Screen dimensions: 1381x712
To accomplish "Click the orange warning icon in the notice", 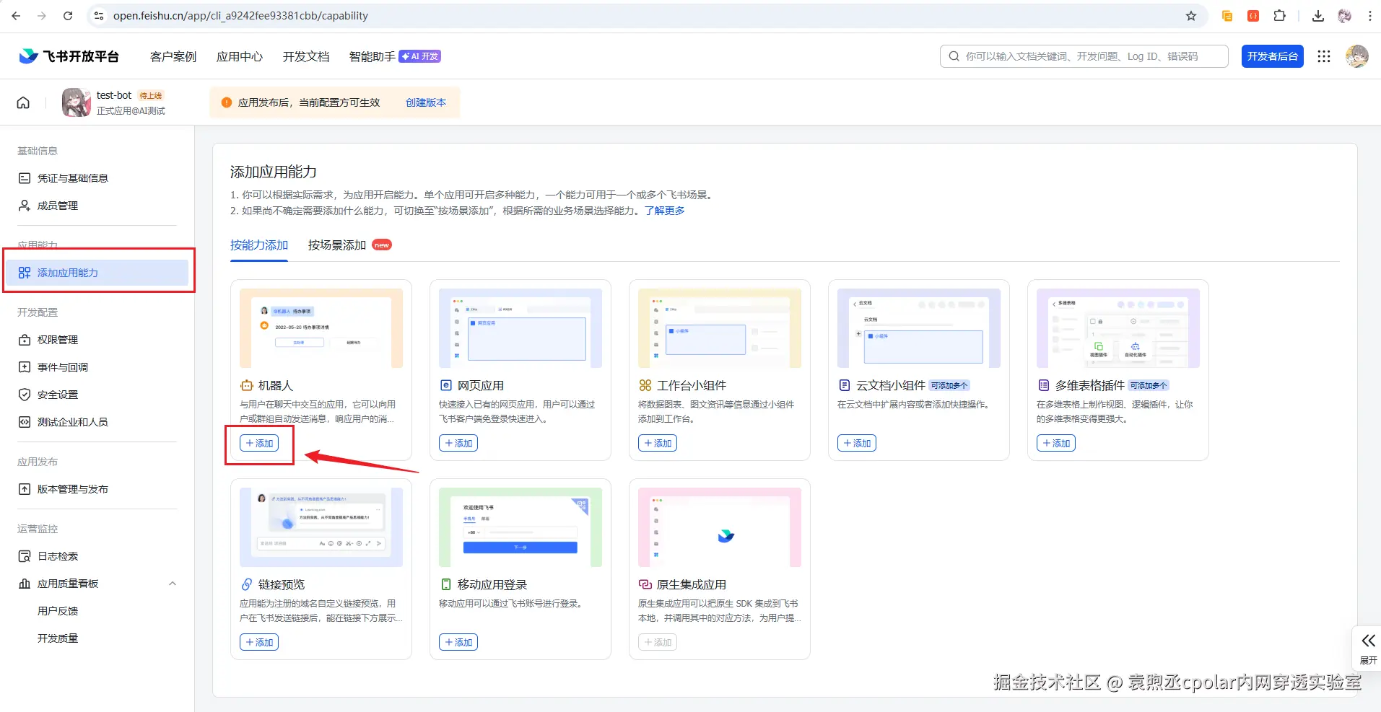I will [227, 102].
